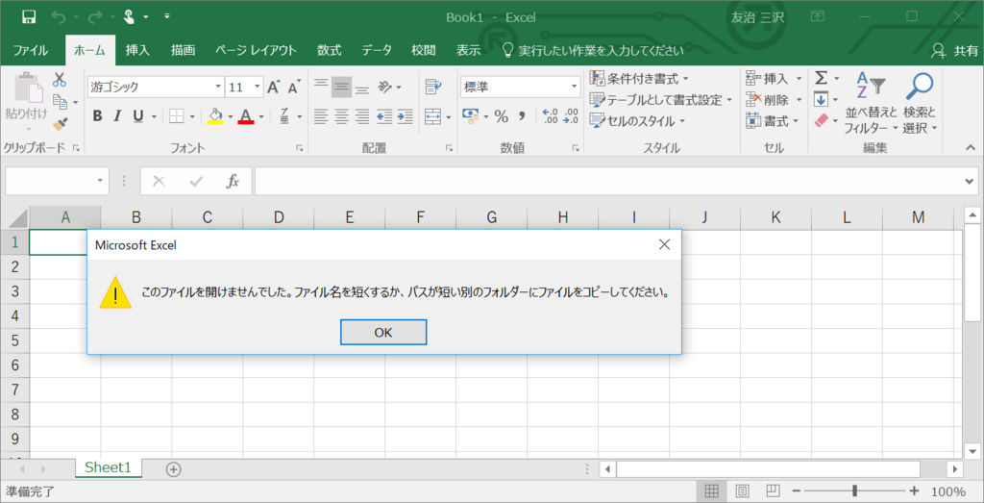This screenshot has height=503, width=984.
Task: Click the Copy icon
Action: tap(60, 101)
